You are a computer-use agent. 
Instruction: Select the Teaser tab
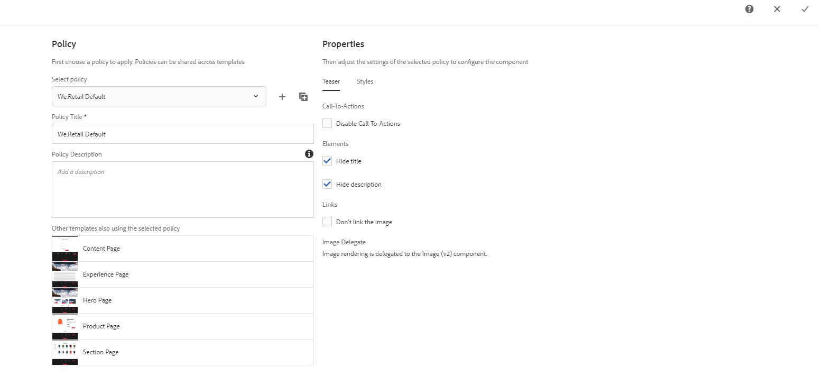tap(331, 81)
